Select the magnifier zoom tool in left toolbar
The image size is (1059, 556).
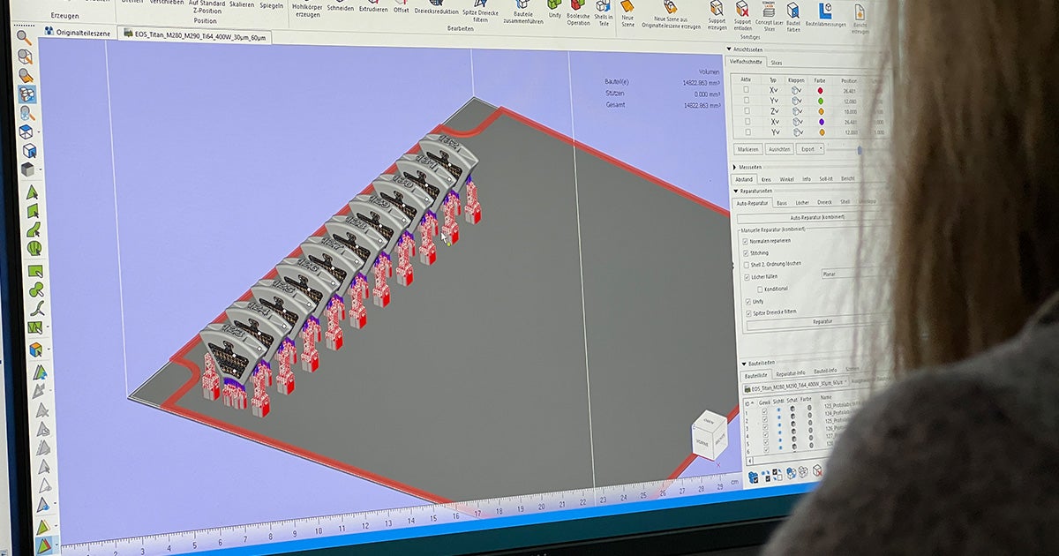25,37
